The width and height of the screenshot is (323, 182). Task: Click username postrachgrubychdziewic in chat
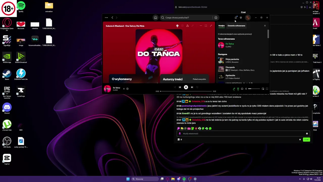[194, 106]
